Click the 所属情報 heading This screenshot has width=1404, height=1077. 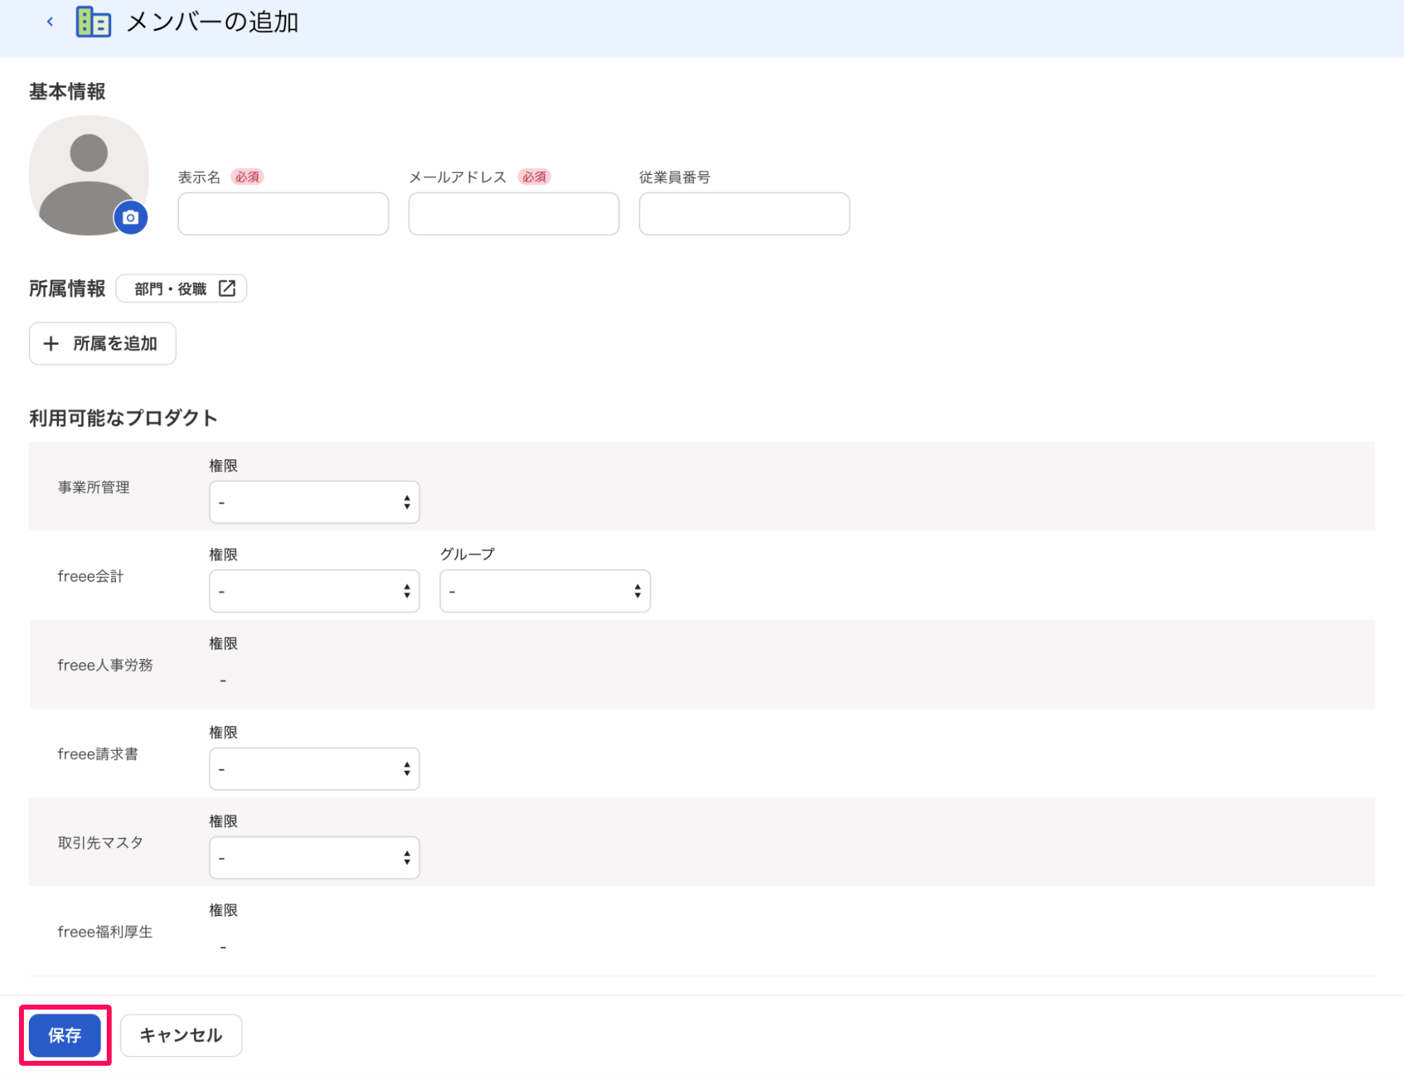[x=67, y=289]
